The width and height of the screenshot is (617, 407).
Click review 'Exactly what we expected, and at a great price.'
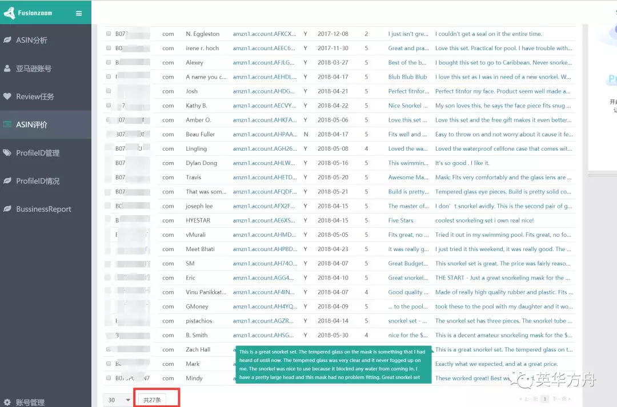(496, 364)
